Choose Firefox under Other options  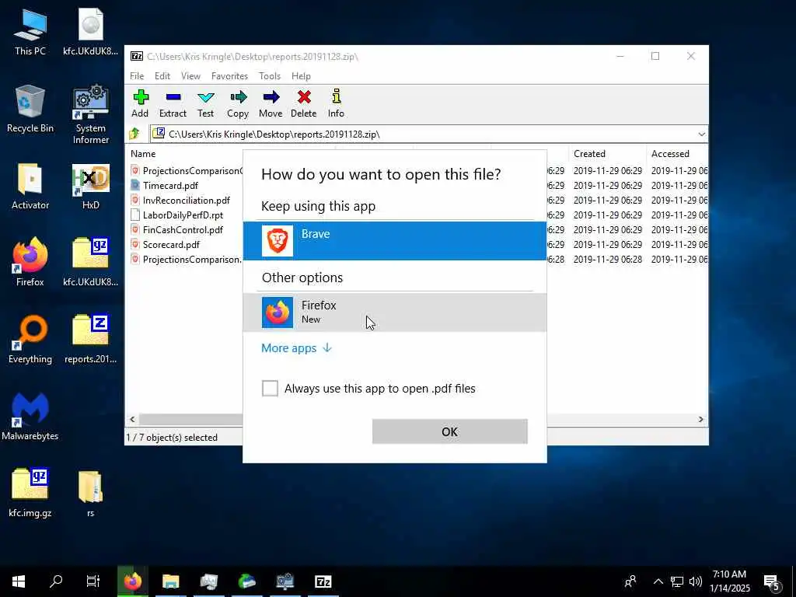click(x=394, y=312)
